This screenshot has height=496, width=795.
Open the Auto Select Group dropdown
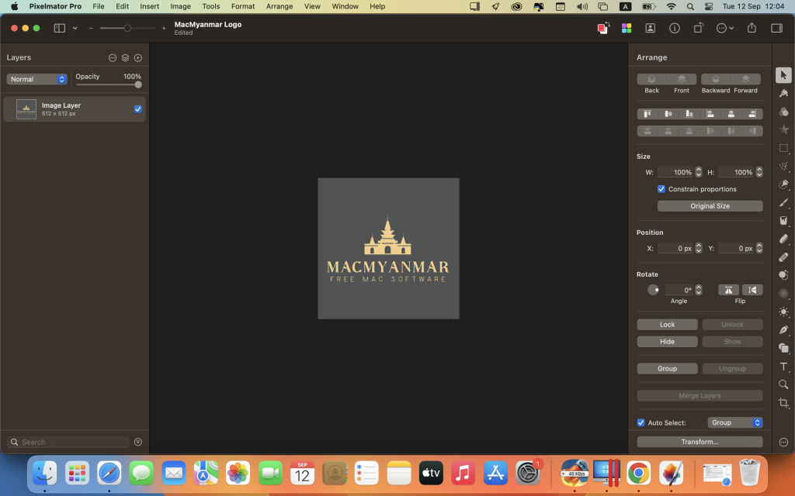(x=734, y=422)
